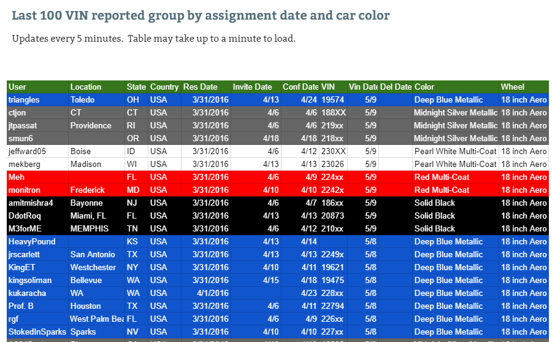This screenshot has width=555, height=342.
Task: Select VIN cell '188XX'
Action: pos(333,113)
